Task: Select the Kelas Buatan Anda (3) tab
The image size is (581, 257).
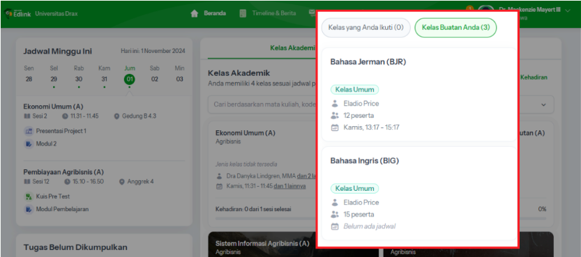Action: click(455, 28)
